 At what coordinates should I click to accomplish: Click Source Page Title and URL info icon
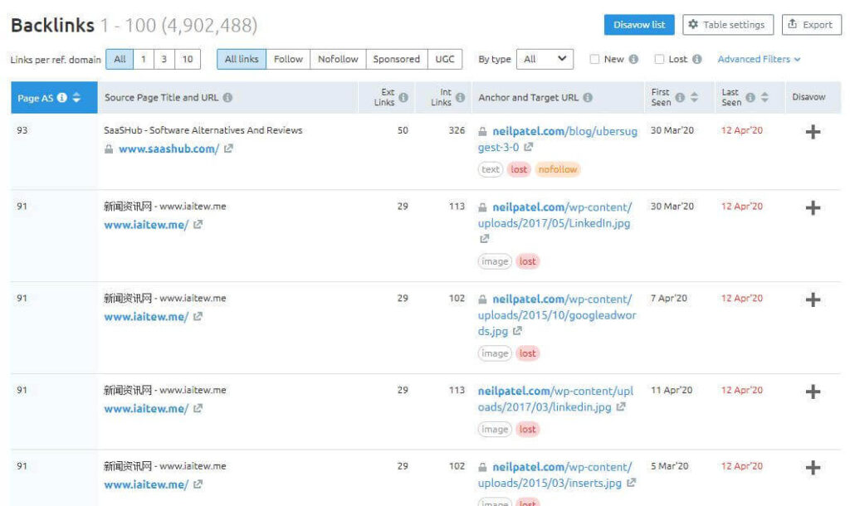click(227, 98)
